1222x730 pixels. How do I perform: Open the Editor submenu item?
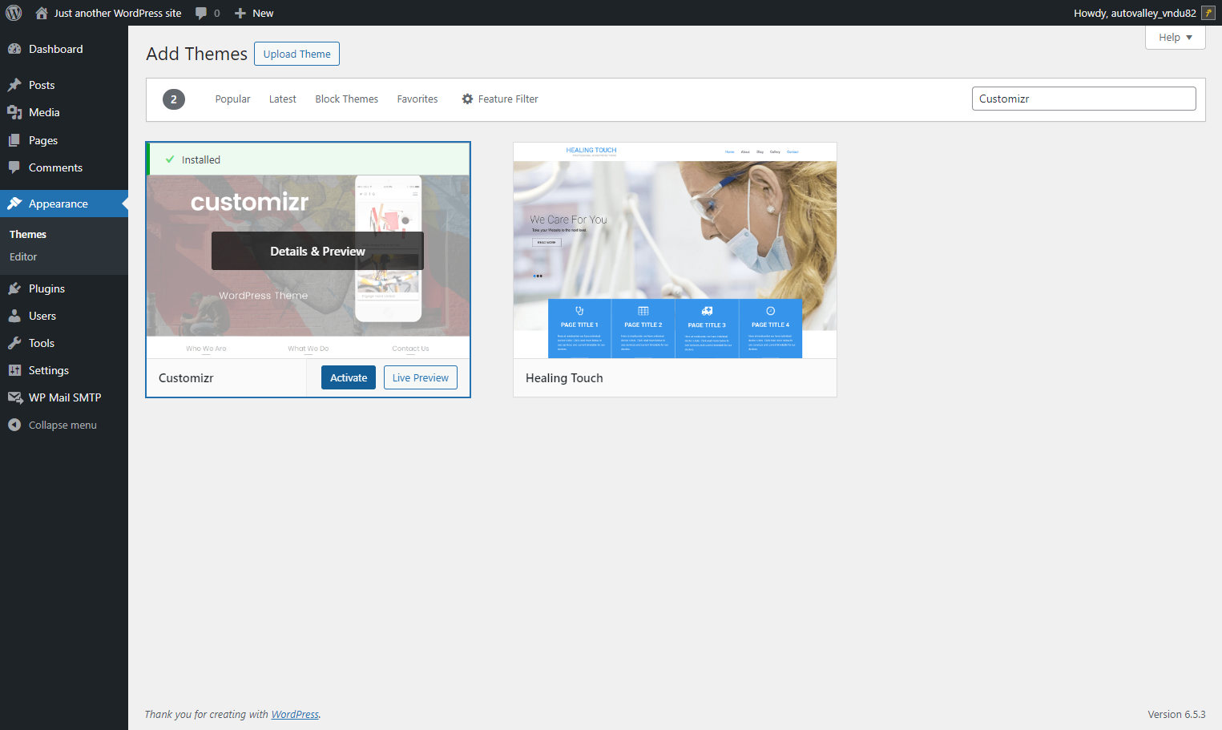pos(23,256)
